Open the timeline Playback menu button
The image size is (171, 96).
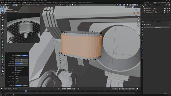tap(15, 89)
